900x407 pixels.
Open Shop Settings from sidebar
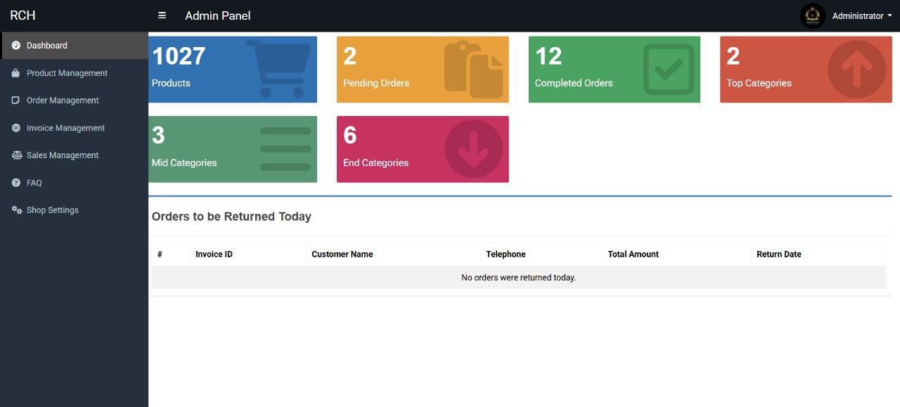coord(52,210)
